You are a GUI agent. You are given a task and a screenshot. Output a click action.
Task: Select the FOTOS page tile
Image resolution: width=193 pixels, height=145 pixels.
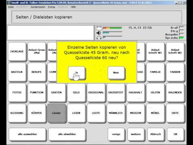(17, 93)
